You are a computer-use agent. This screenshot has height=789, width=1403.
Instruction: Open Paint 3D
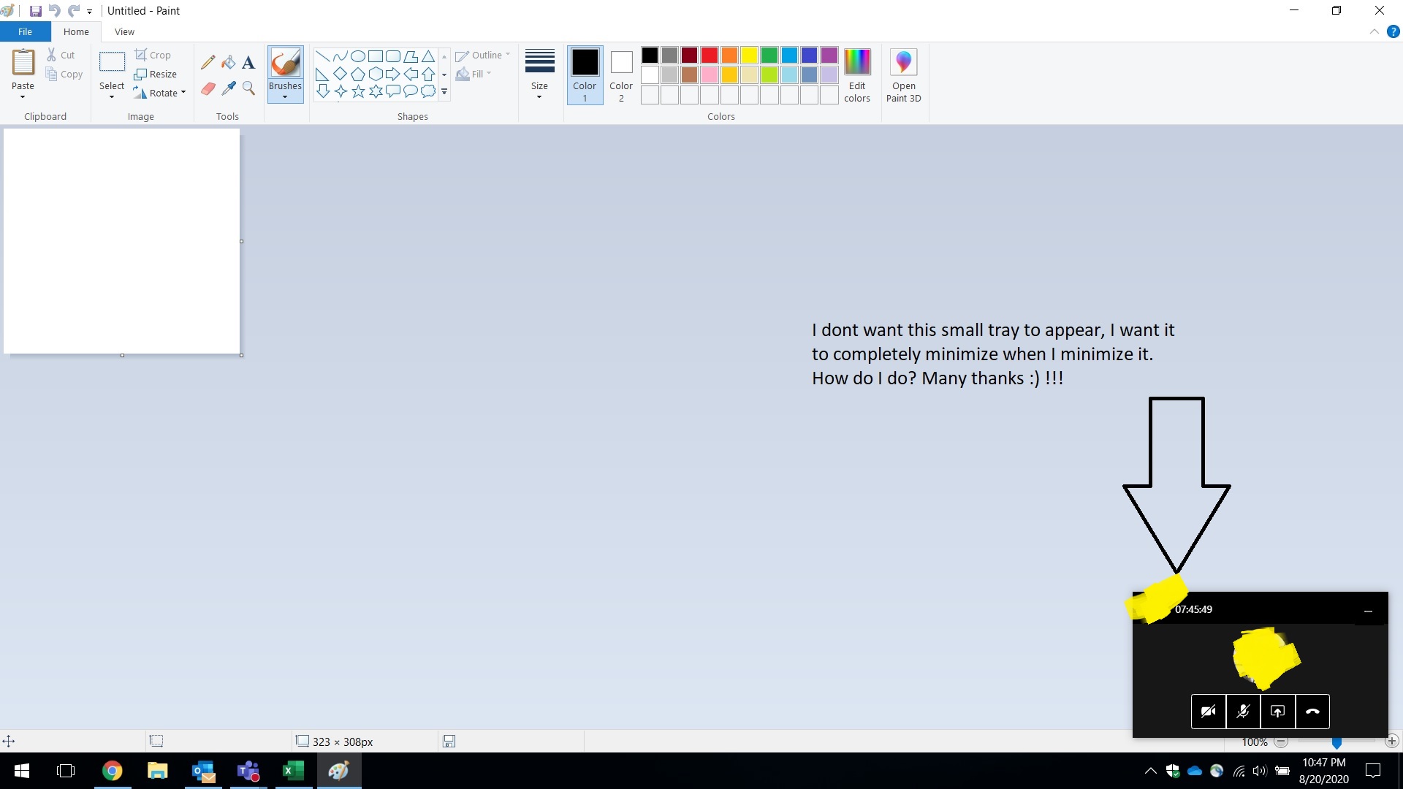point(903,75)
